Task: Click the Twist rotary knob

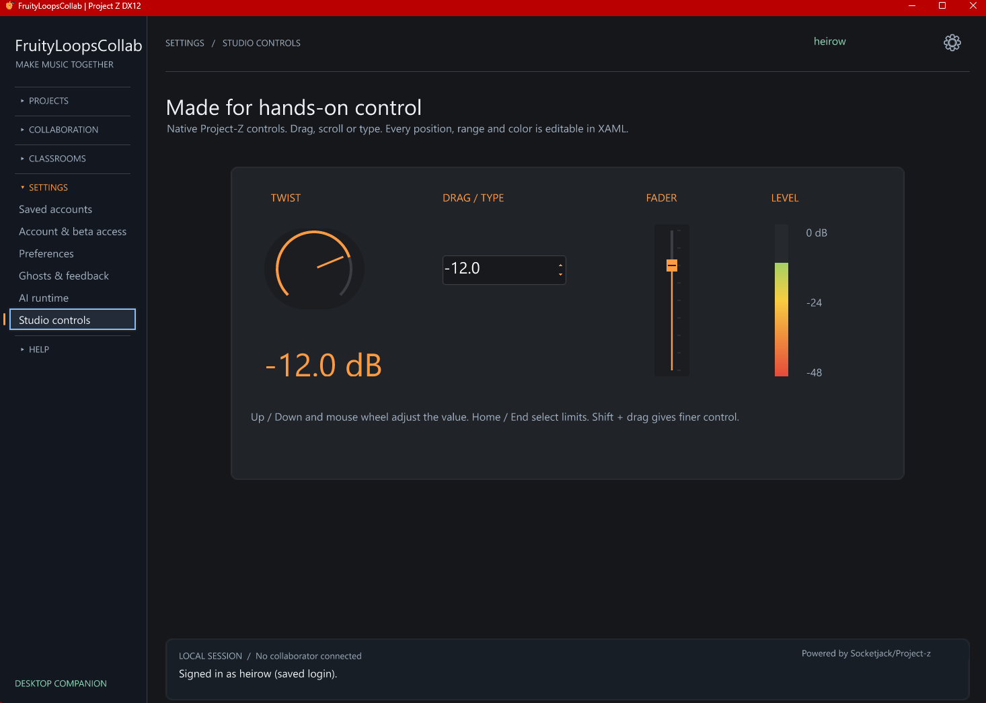Action: (x=314, y=269)
